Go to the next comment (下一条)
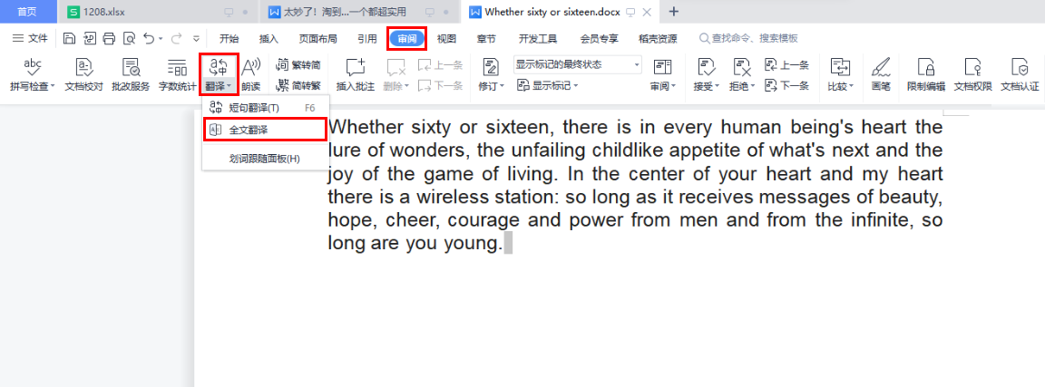Viewport: 1045px width, 387px height. point(440,85)
